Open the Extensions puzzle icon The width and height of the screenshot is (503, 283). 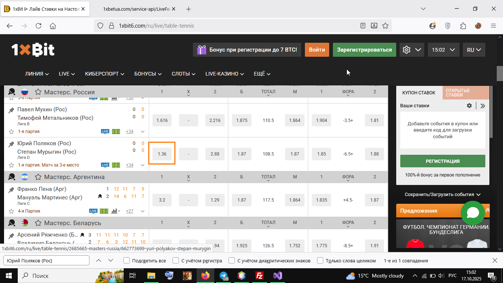463,26
